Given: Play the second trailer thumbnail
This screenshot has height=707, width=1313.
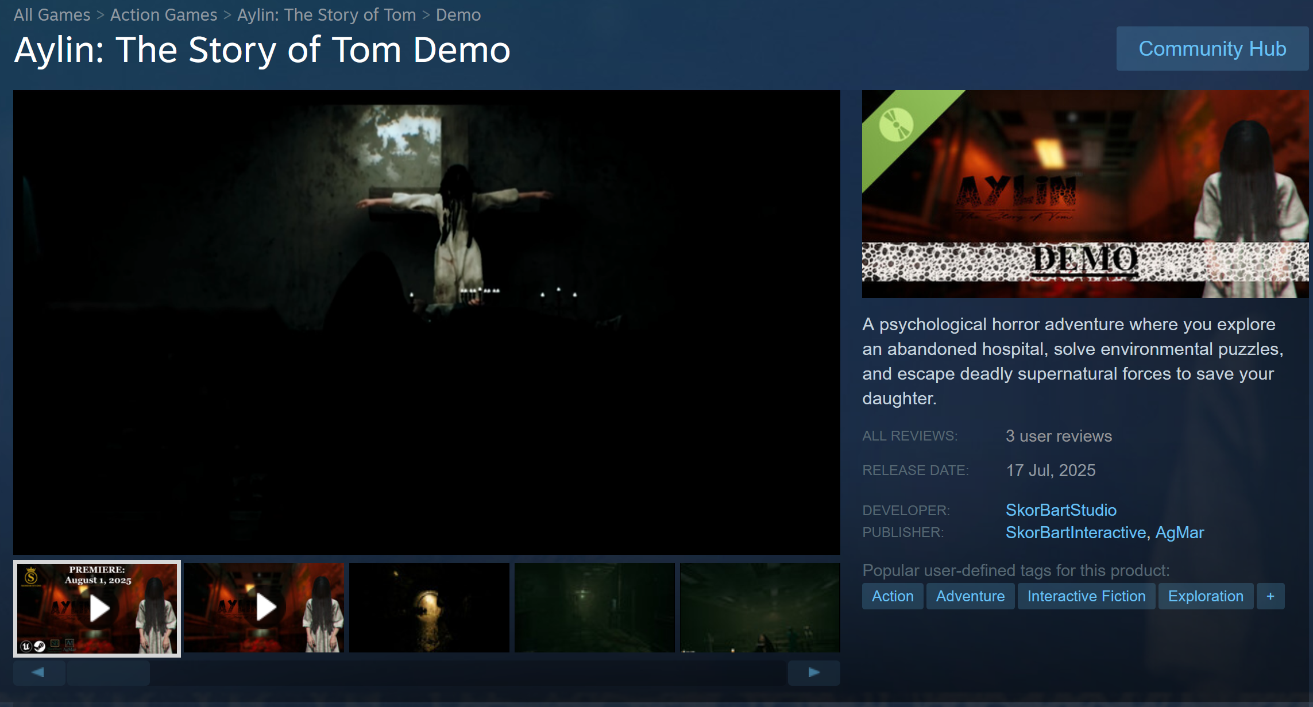Looking at the screenshot, I should [264, 608].
